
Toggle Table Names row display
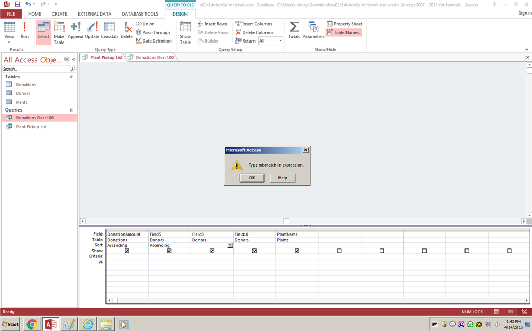click(343, 33)
